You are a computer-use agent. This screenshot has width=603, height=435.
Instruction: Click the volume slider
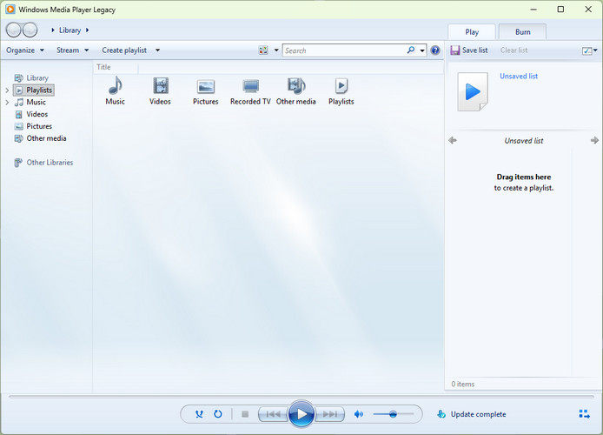click(393, 414)
